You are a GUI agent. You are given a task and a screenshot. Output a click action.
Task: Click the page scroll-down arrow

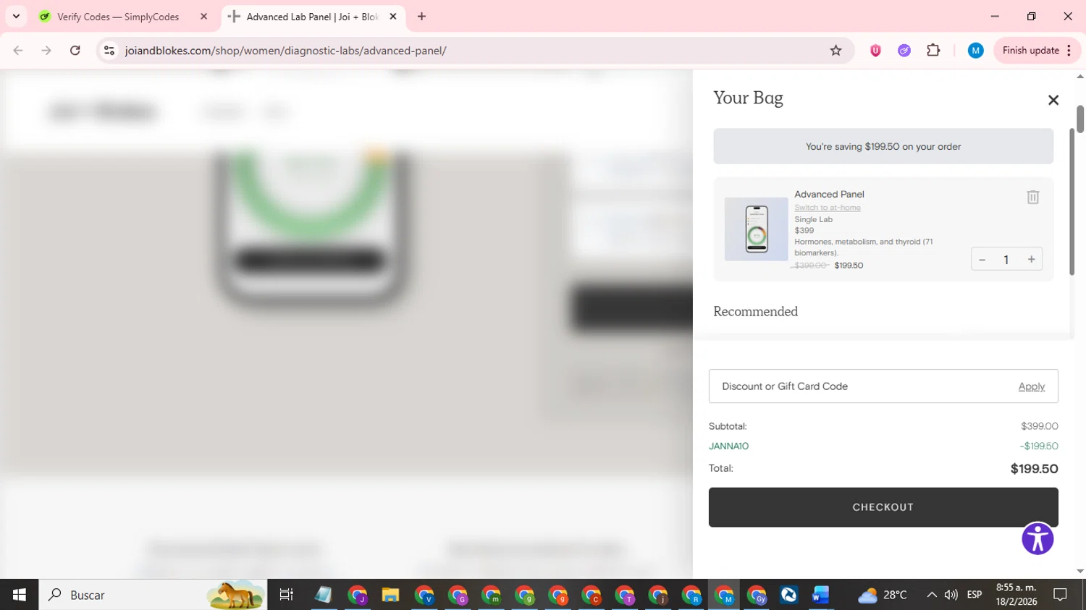pyautogui.click(x=1080, y=571)
